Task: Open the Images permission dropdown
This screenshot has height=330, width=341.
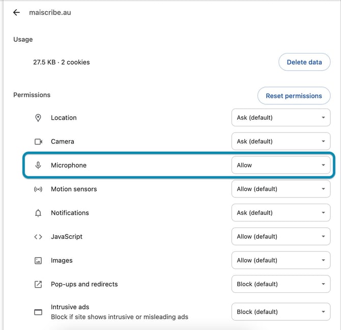Action: point(280,261)
